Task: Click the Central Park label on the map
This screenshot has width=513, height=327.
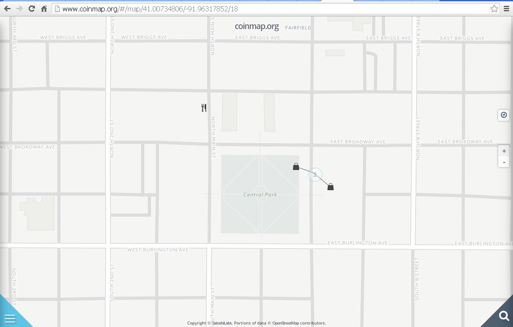Action: click(260, 195)
